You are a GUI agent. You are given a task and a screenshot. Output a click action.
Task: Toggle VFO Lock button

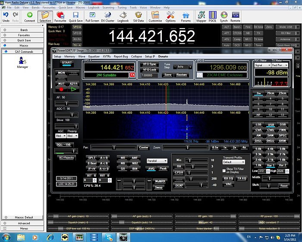pyautogui.click(x=149, y=70)
